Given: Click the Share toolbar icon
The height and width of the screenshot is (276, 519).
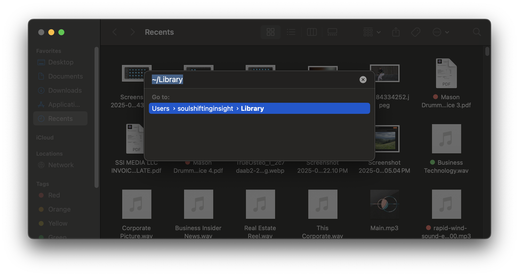Looking at the screenshot, I should click(396, 32).
